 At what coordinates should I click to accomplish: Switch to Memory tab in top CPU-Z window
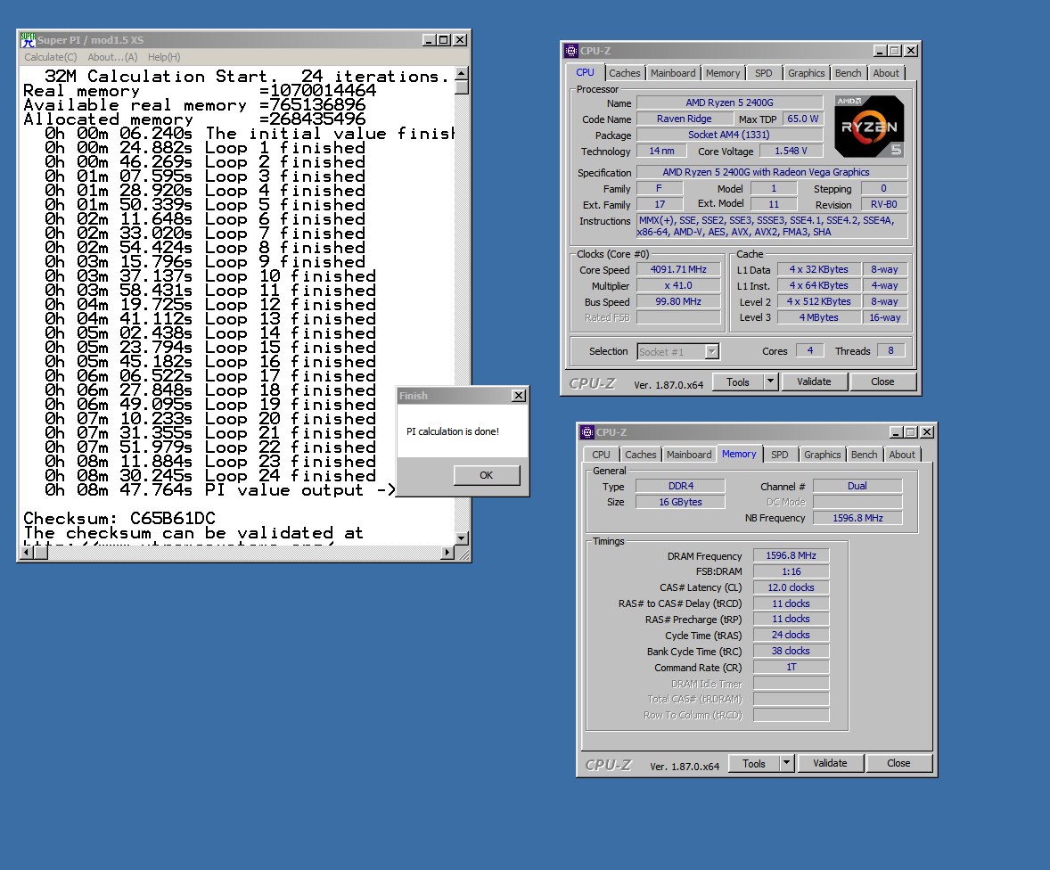pyautogui.click(x=723, y=74)
